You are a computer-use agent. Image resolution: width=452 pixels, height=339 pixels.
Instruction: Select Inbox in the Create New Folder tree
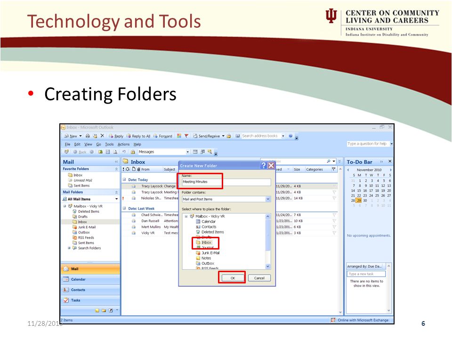(203, 242)
